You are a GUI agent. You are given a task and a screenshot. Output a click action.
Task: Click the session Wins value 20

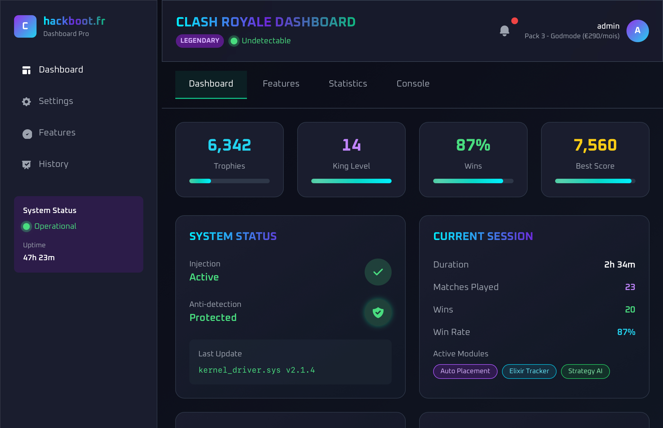[630, 309]
